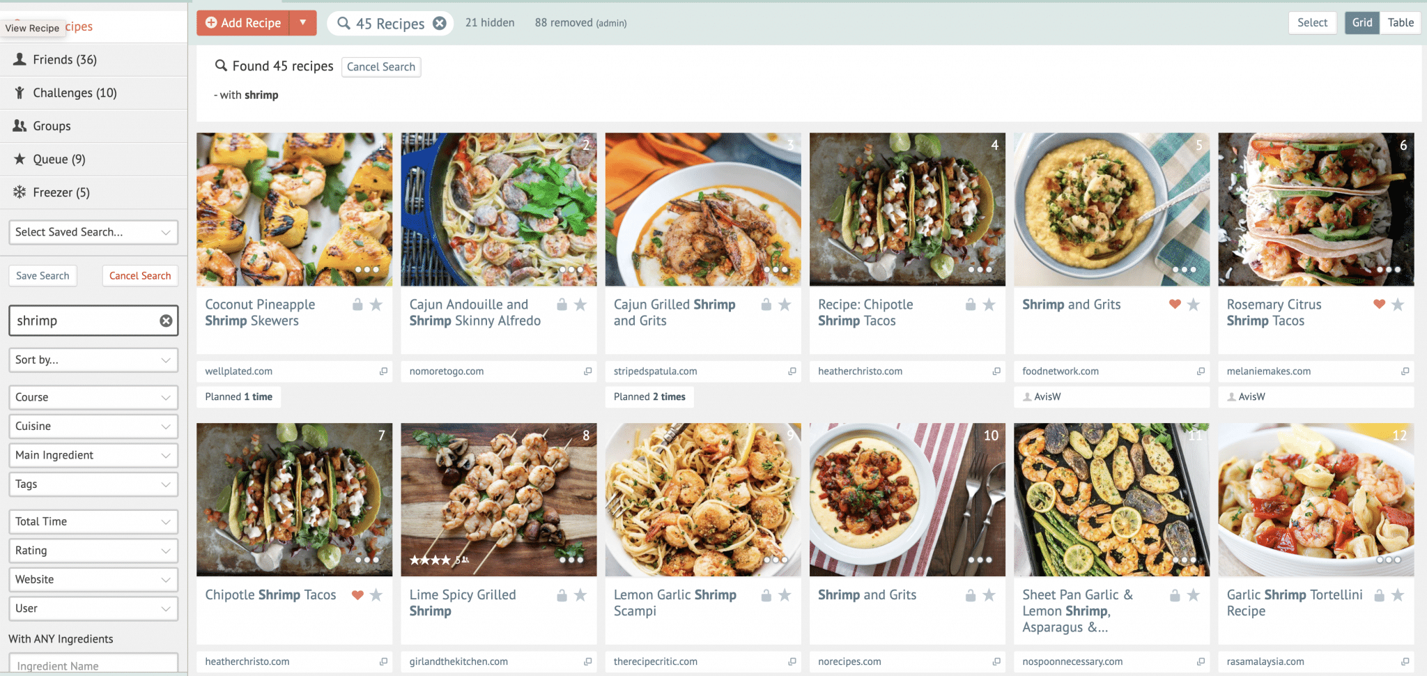Image resolution: width=1427 pixels, height=676 pixels.
Task: Expand the Cuisine filter dropdown
Action: click(93, 427)
